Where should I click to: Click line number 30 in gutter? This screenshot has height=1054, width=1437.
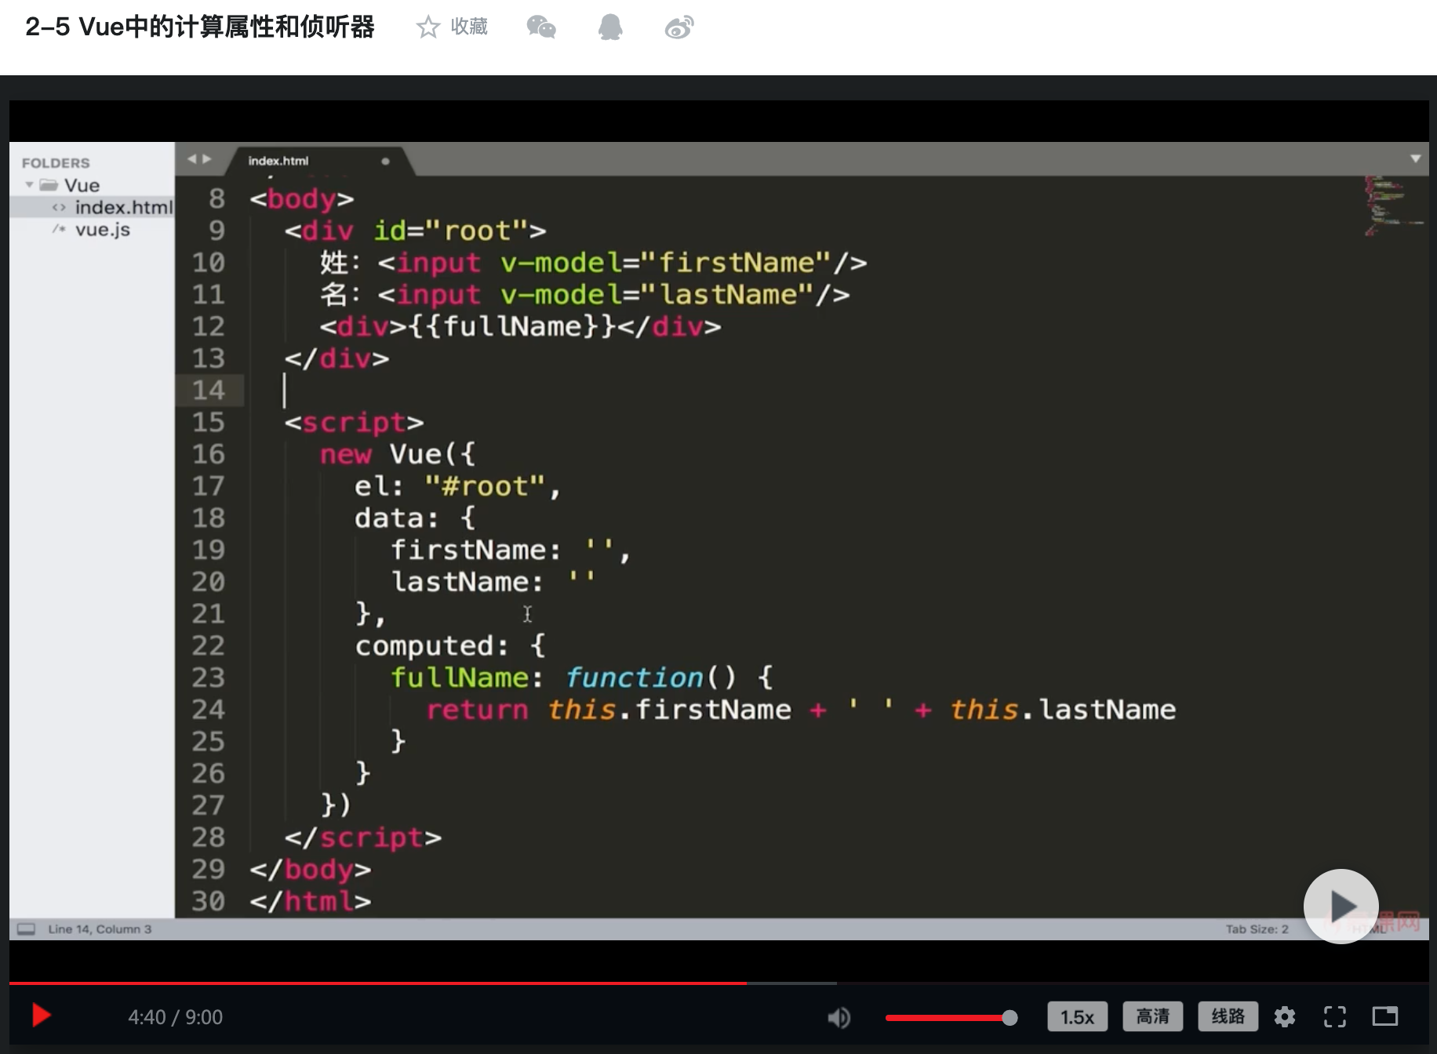click(209, 901)
